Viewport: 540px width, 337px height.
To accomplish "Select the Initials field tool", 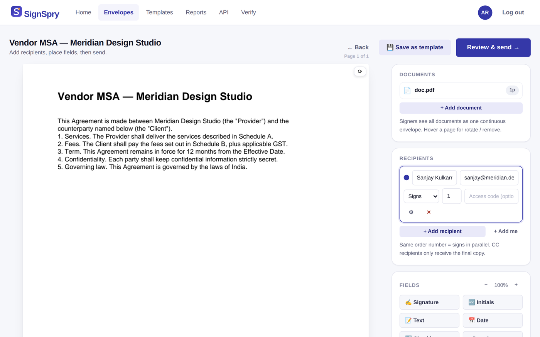I will click(x=493, y=302).
